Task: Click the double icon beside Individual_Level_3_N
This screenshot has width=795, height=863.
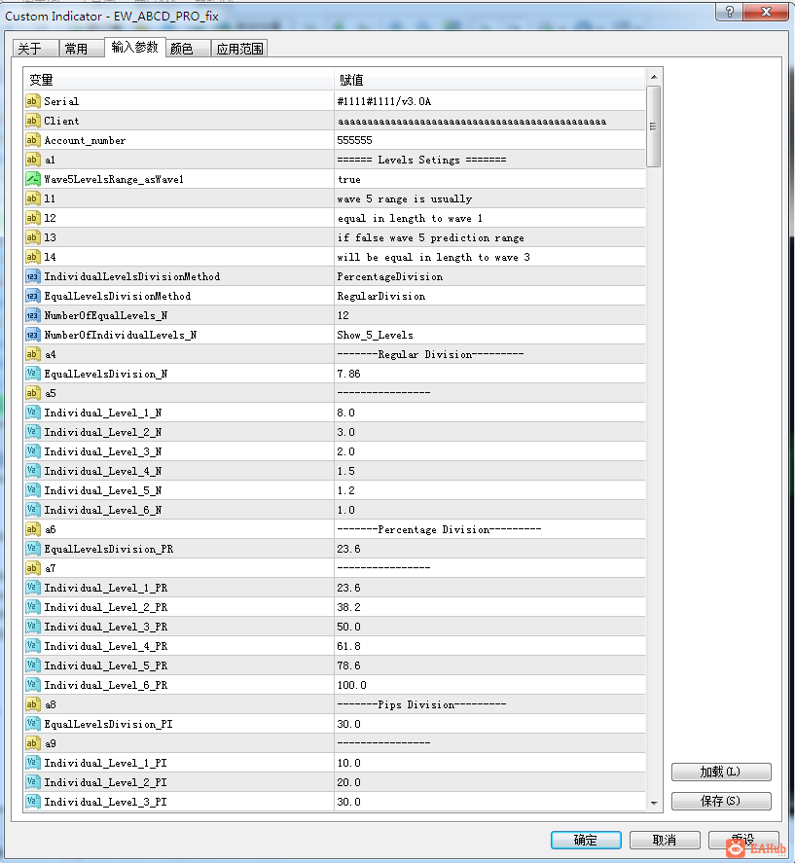Action: coord(32,451)
